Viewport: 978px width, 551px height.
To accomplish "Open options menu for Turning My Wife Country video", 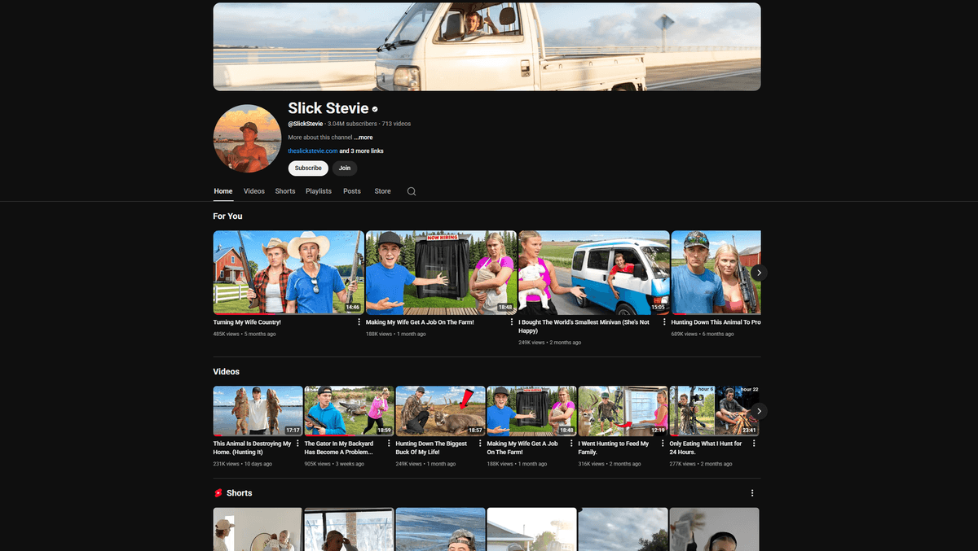I will [x=359, y=322].
